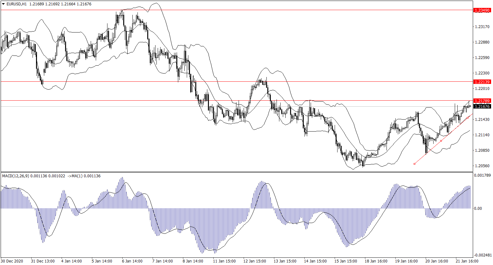The image size is (493, 265).
Task: Click the MACD(12,26,9) indicator label
Action: (15, 176)
